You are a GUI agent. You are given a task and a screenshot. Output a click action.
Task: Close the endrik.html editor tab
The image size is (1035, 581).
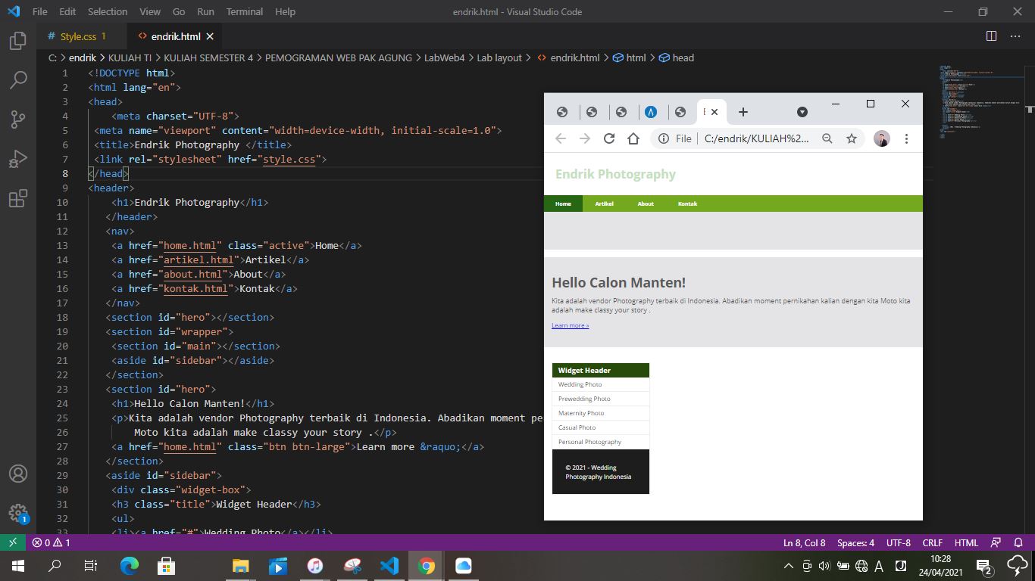210,36
